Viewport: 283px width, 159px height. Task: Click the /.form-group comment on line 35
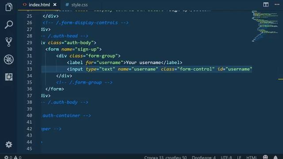[x=84, y=83]
